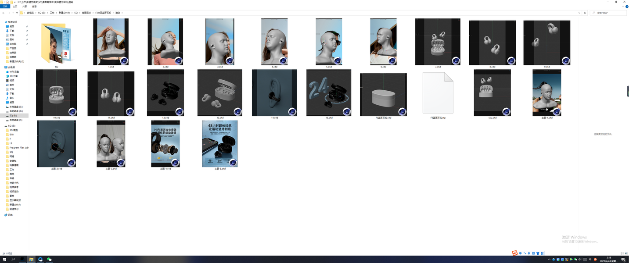
Task: Select the F3蓝牙耳机.c4d file
Action: tap(383, 94)
